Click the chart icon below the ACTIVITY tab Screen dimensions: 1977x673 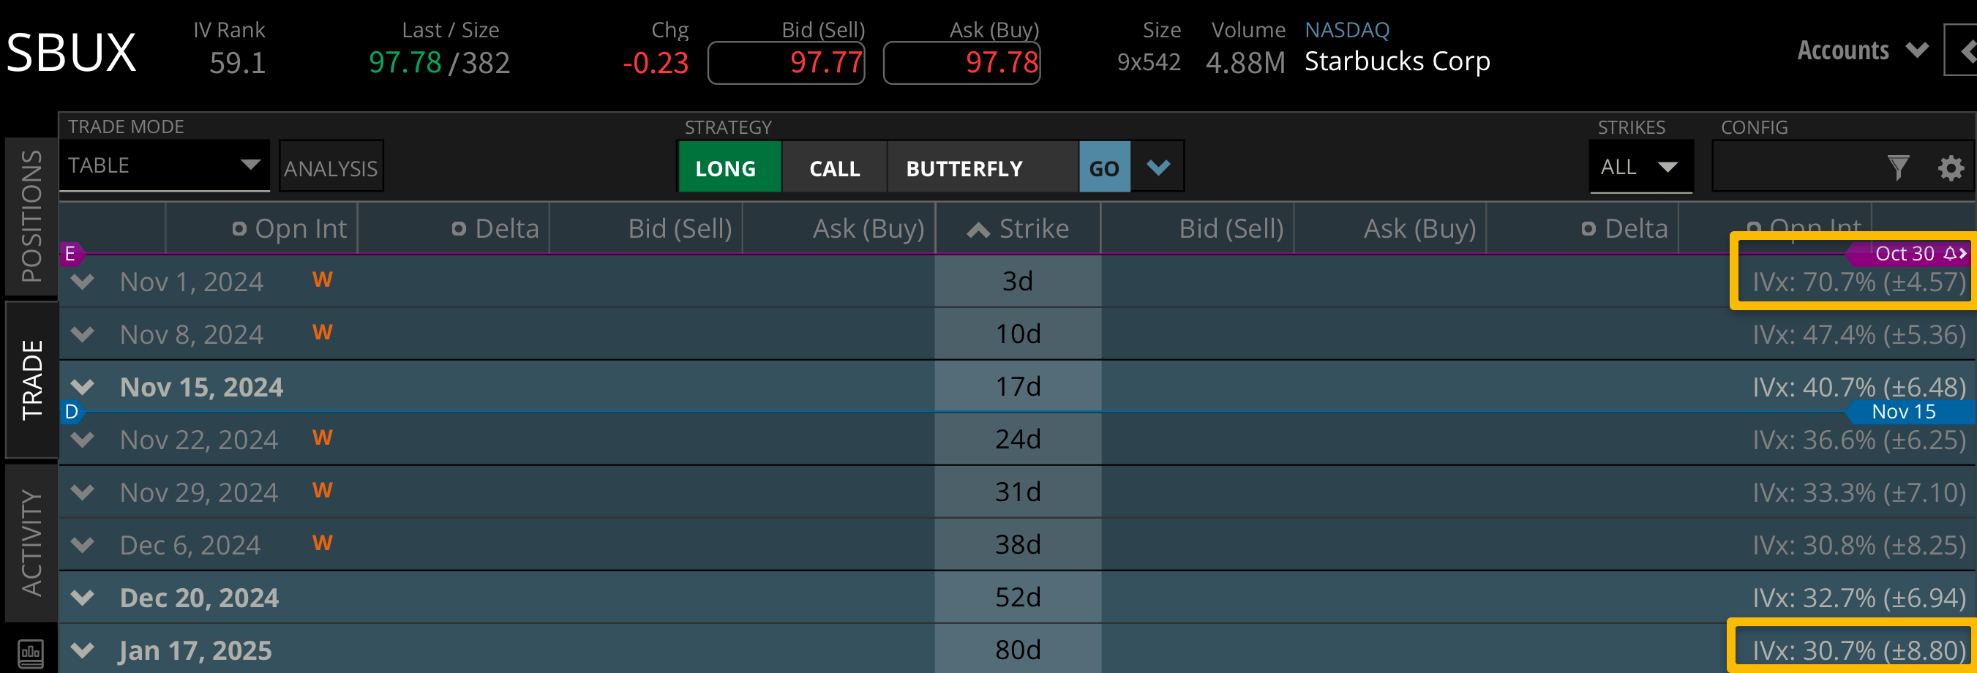30,654
